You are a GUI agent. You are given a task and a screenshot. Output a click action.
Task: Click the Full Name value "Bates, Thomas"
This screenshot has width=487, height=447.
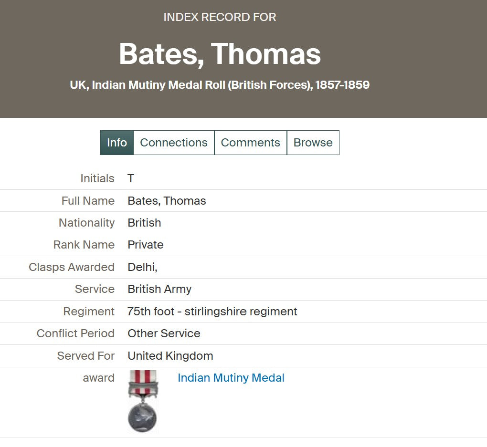[167, 201]
